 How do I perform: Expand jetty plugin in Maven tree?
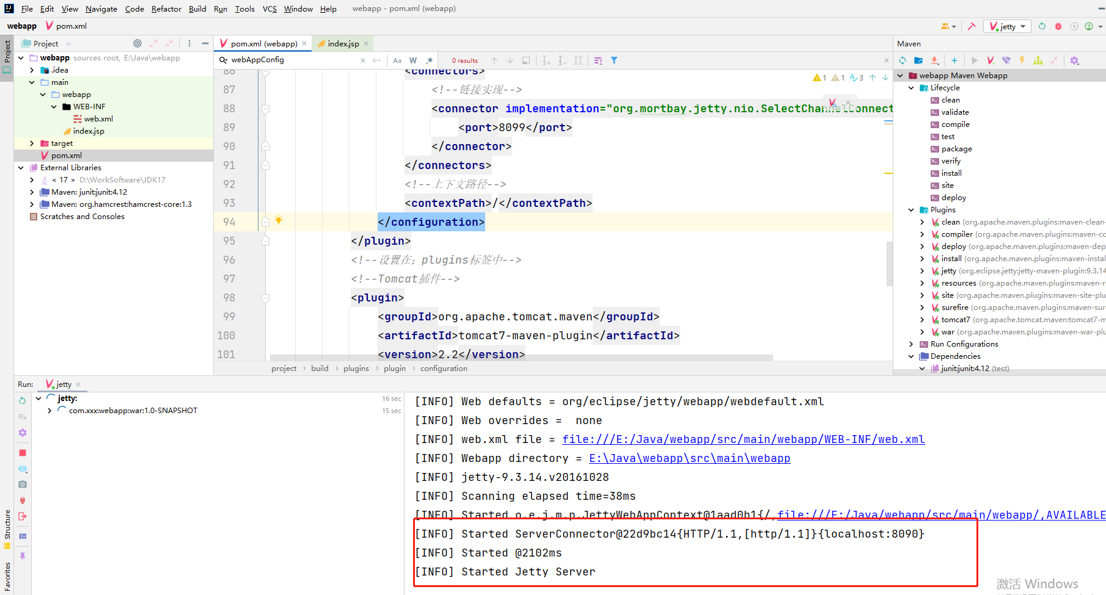tap(922, 271)
